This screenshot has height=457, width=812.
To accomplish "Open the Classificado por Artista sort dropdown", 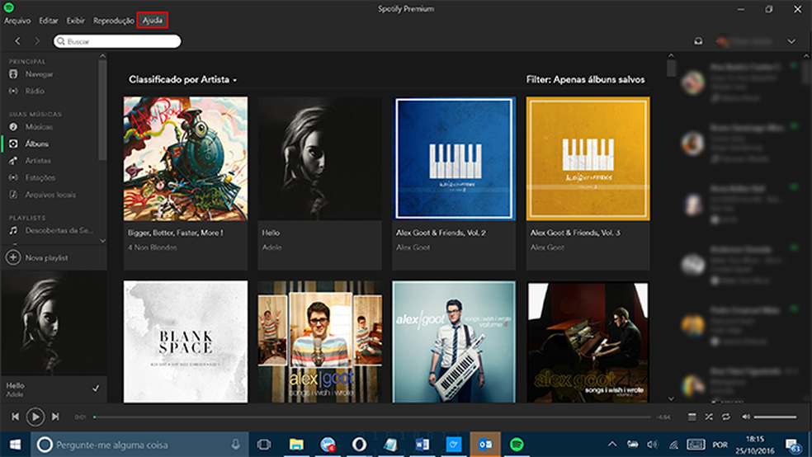I will tap(183, 80).
